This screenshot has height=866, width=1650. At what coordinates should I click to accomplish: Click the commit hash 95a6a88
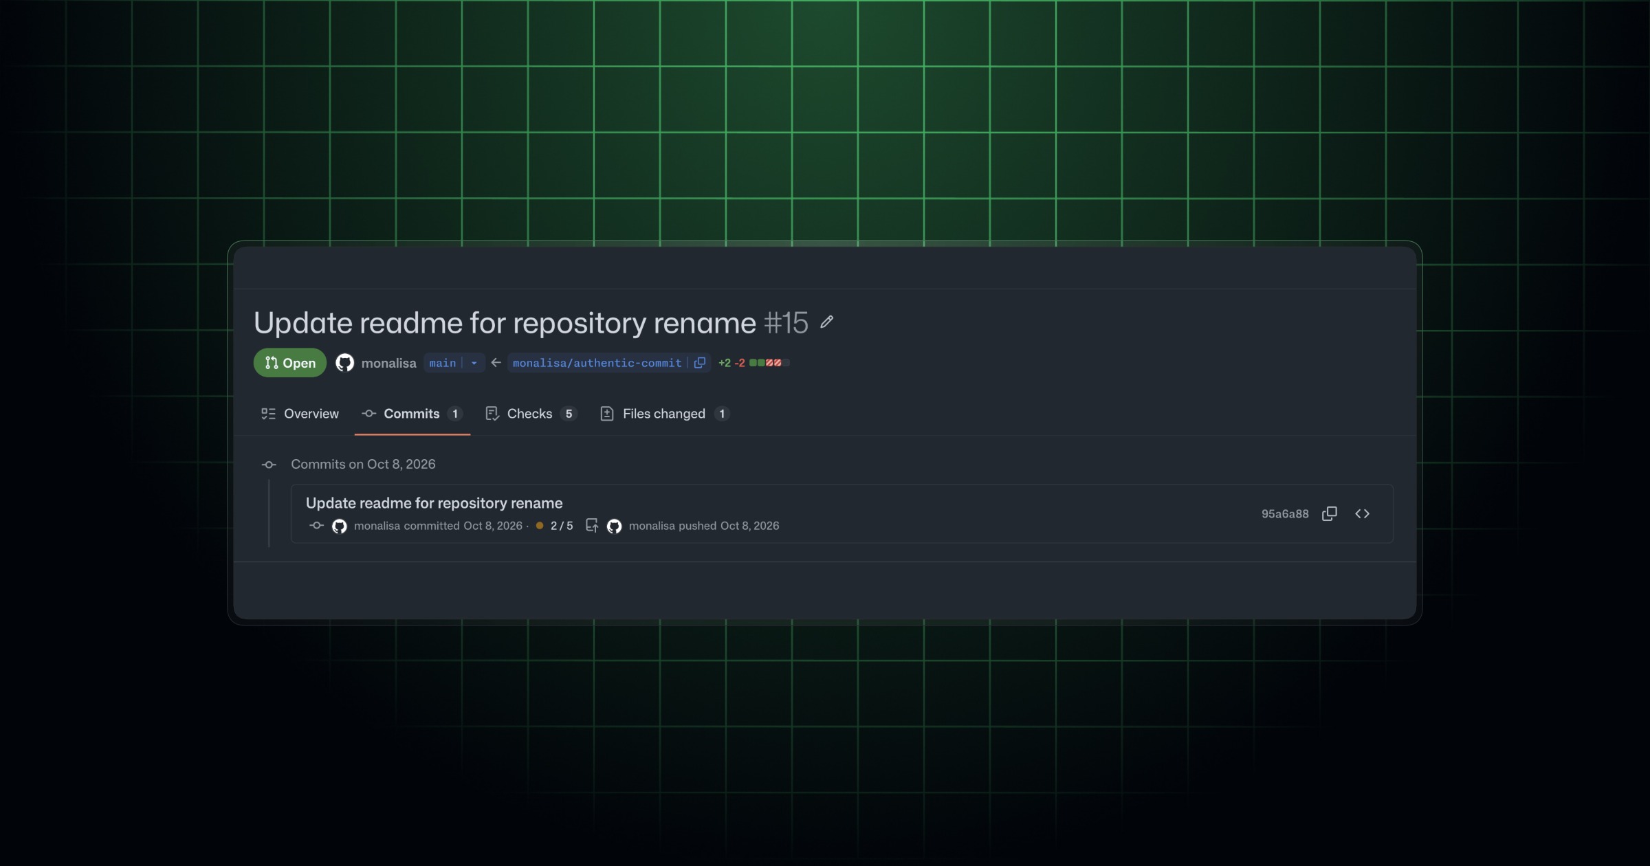(x=1285, y=514)
